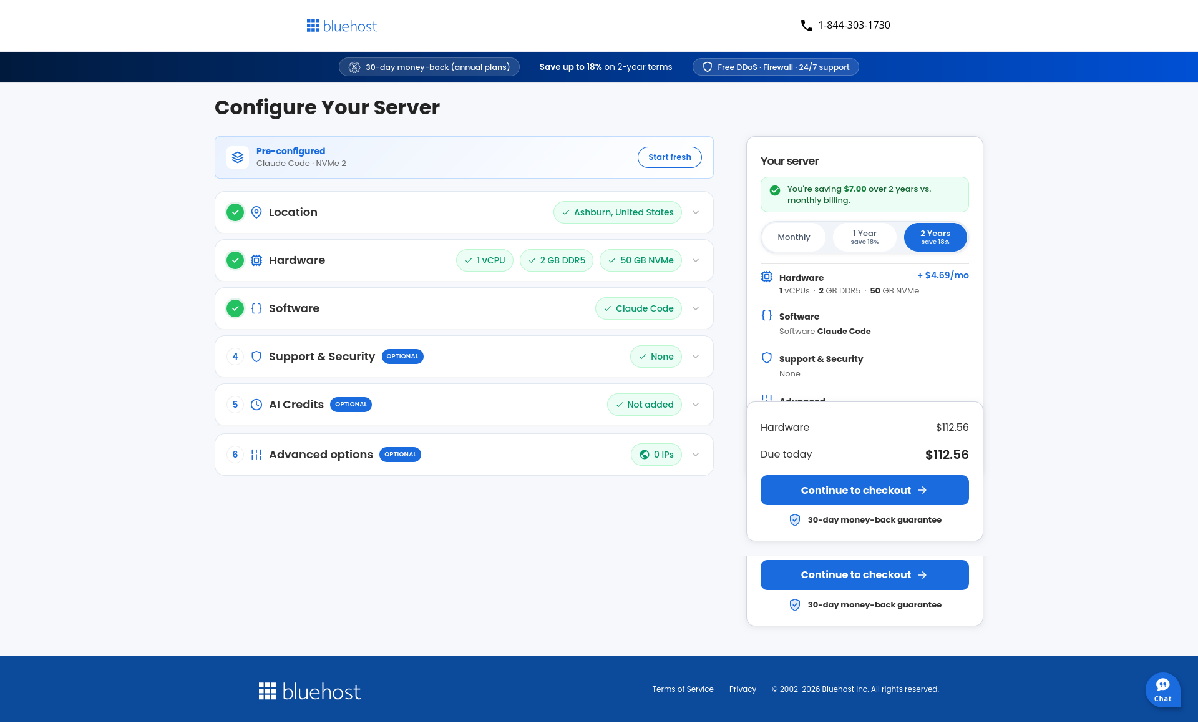Call 1-844-303-1730 phone link
1198x723 pixels.
[x=854, y=26]
